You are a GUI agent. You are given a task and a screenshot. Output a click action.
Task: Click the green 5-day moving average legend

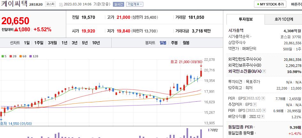[4, 56]
